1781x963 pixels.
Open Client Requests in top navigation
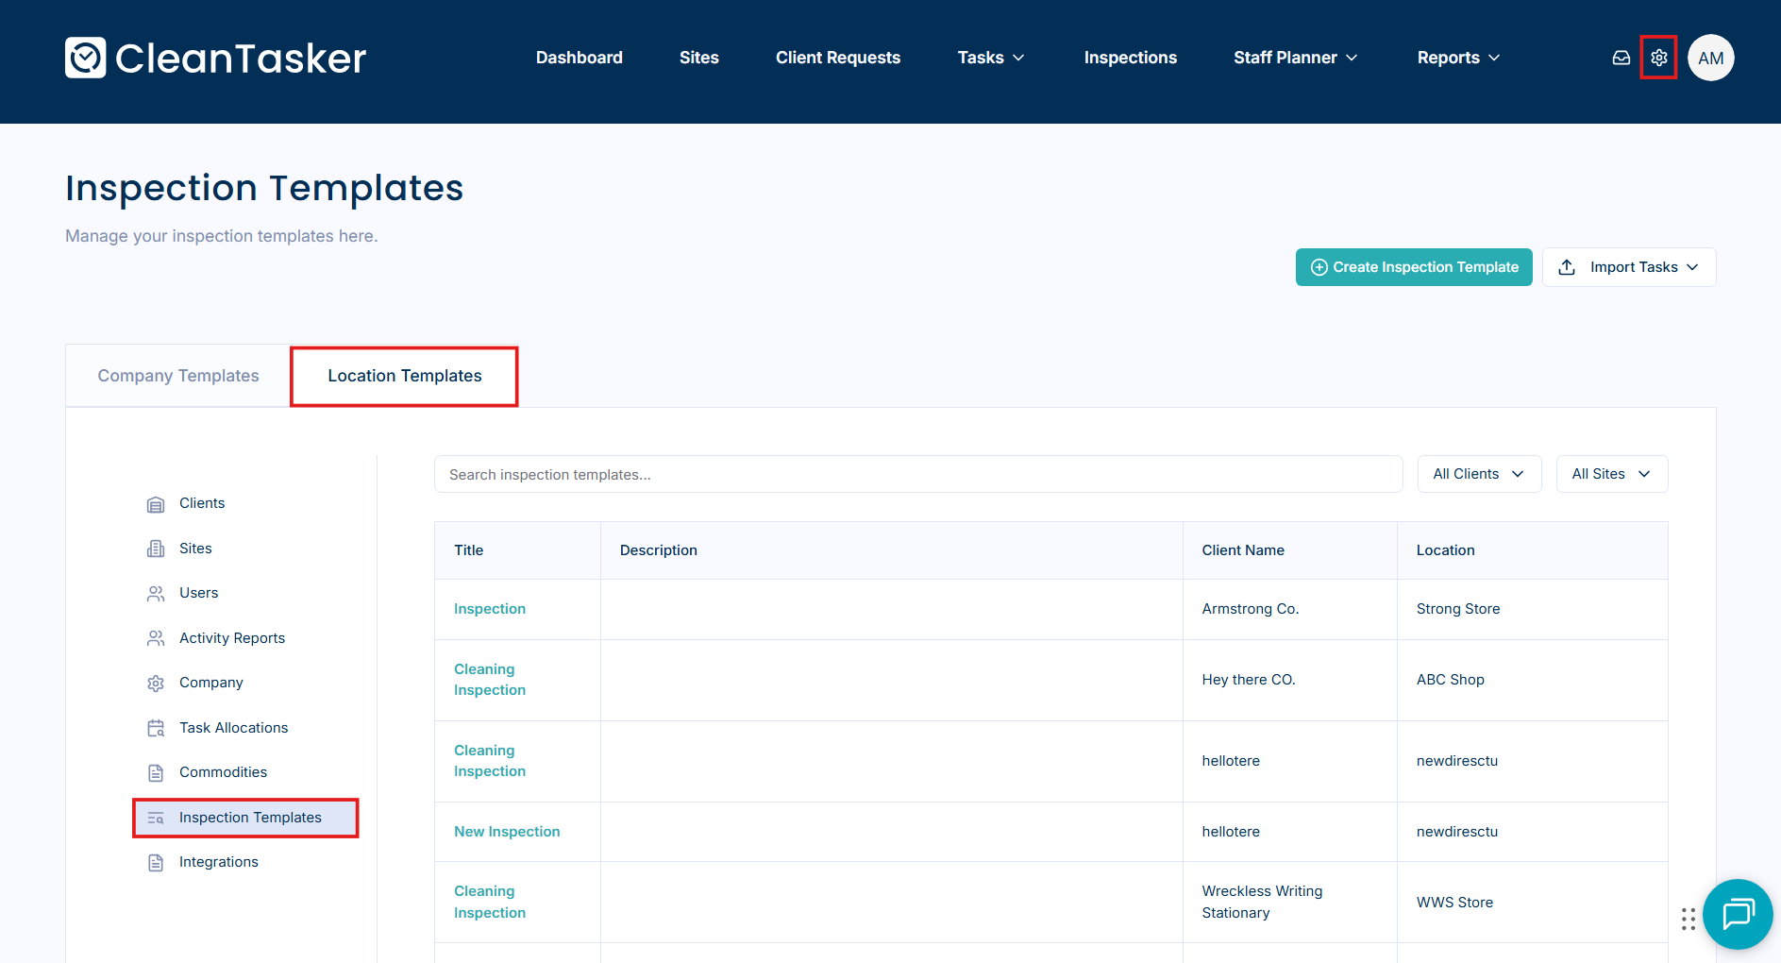(x=837, y=58)
